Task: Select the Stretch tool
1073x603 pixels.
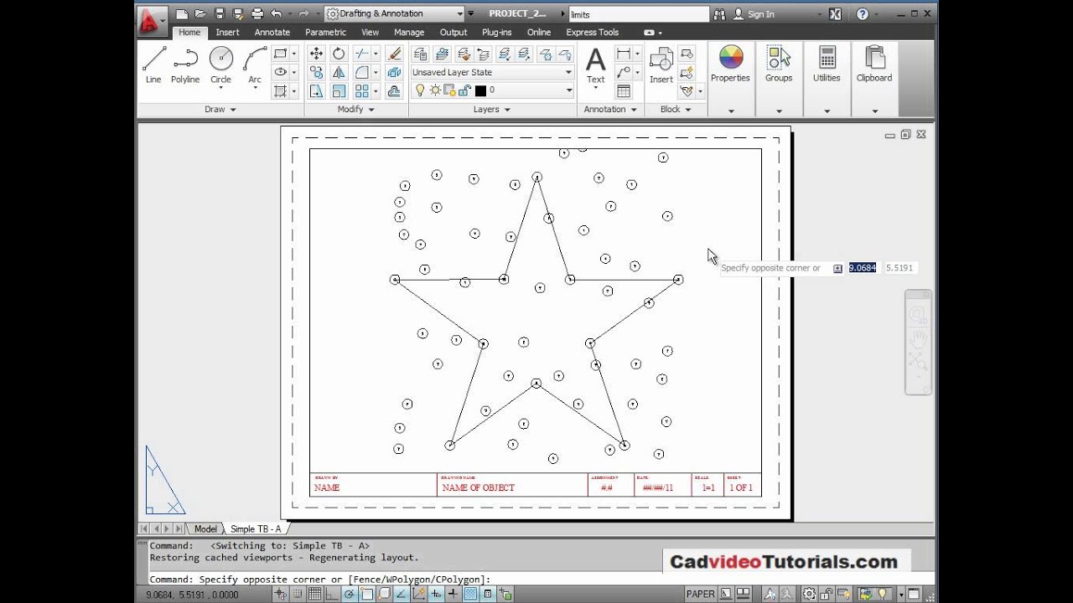Action: [x=316, y=91]
